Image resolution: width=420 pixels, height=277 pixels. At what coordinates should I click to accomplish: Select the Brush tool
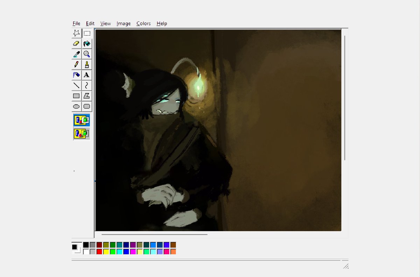coord(87,65)
